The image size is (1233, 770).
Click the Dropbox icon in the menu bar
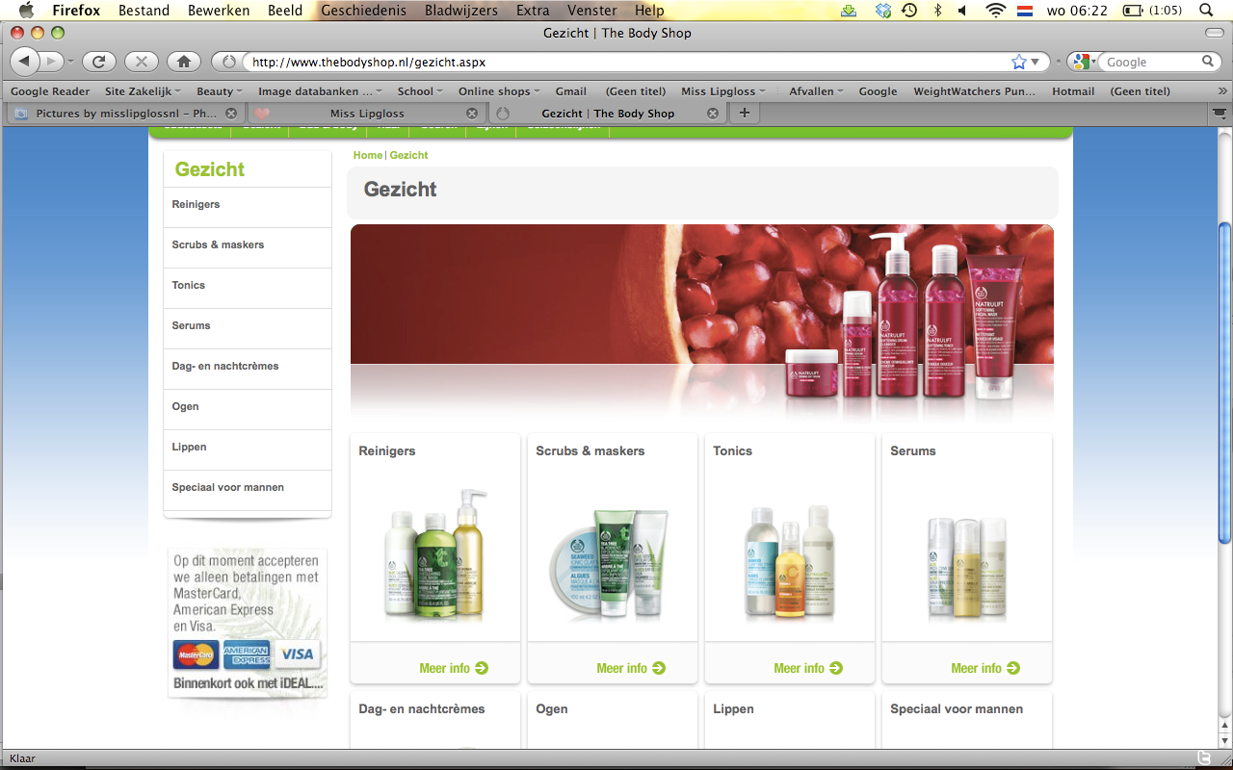pyautogui.click(x=883, y=11)
